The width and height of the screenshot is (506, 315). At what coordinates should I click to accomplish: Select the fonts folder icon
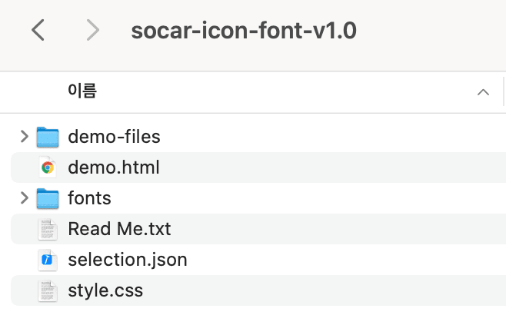pos(48,198)
